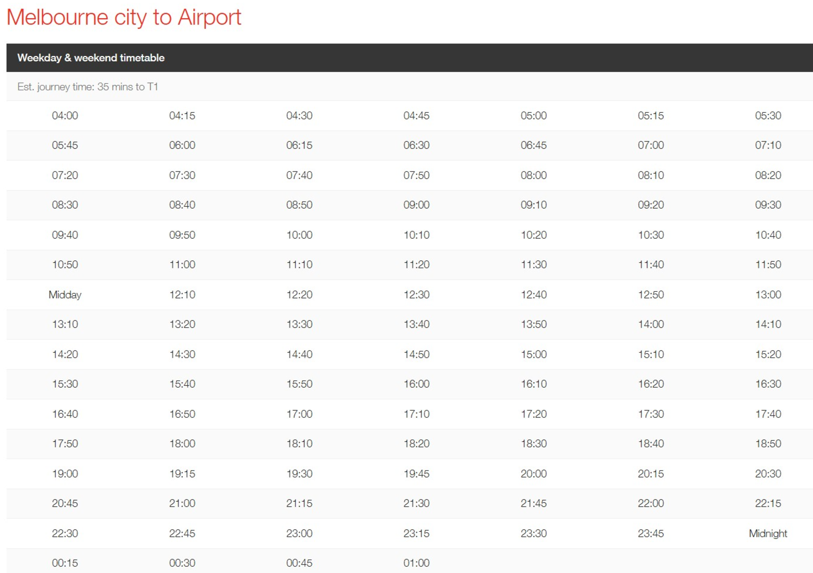
Task: Pick the 22:00 departure time
Action: point(651,504)
